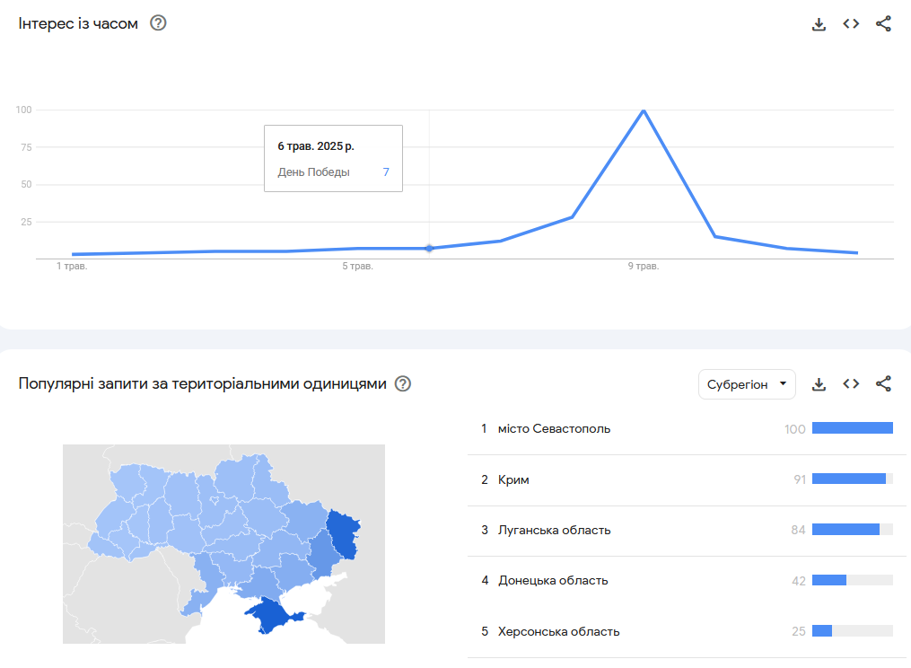911x668 pixels.
Task: Click Crimea on the Ukraine map
Action: click(271, 615)
